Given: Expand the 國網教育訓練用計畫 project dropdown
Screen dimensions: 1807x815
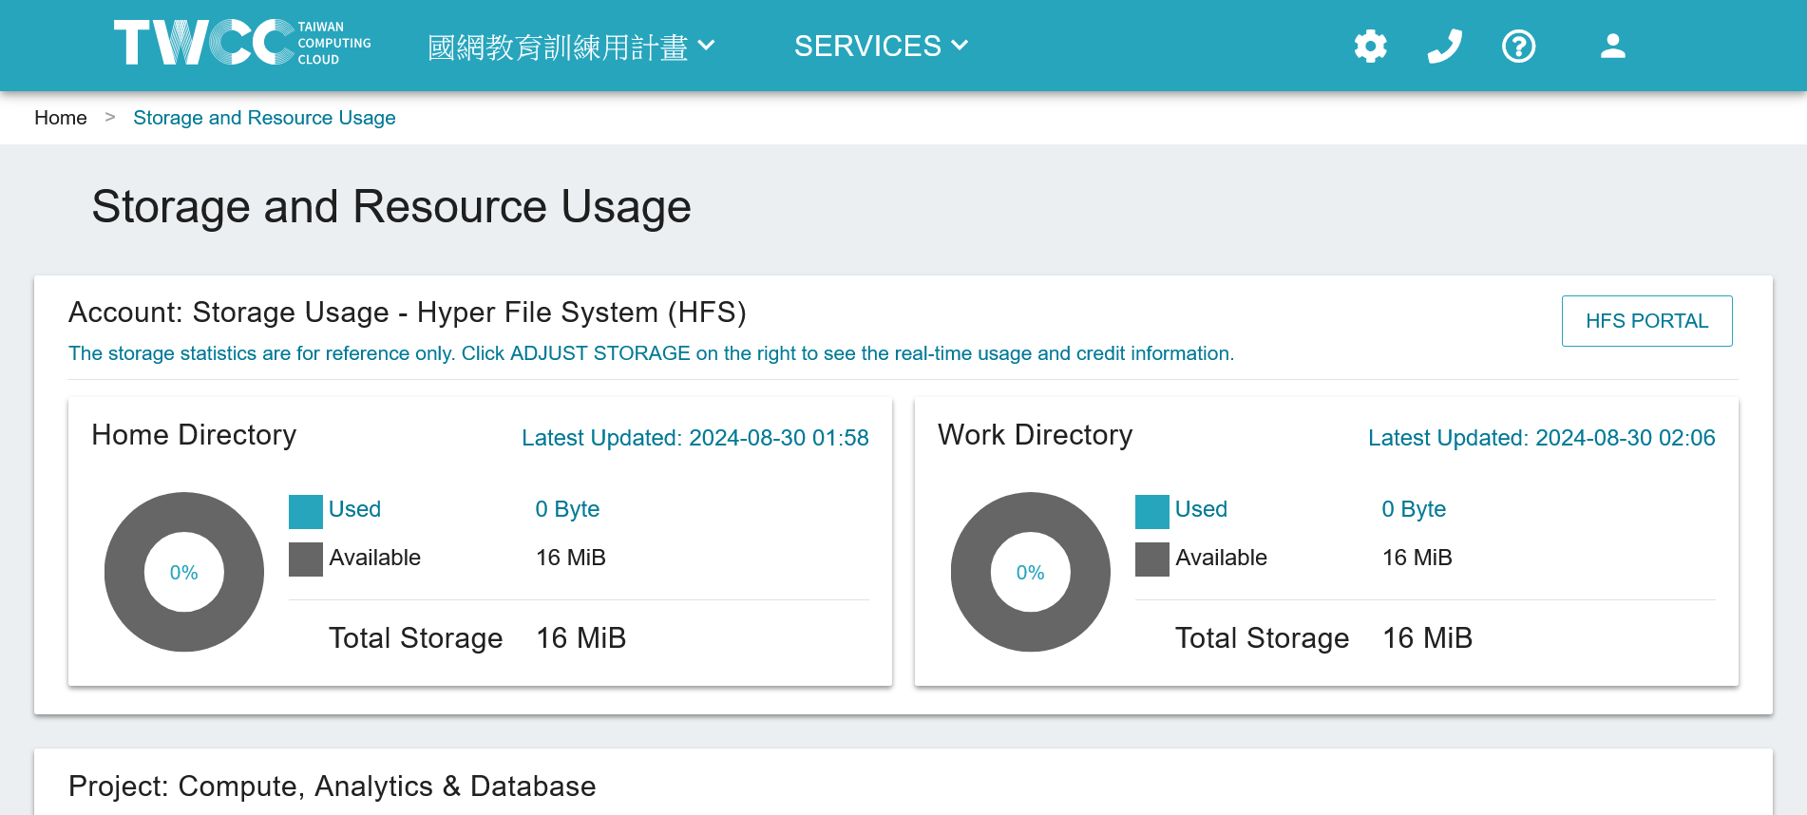Looking at the screenshot, I should click(x=571, y=47).
